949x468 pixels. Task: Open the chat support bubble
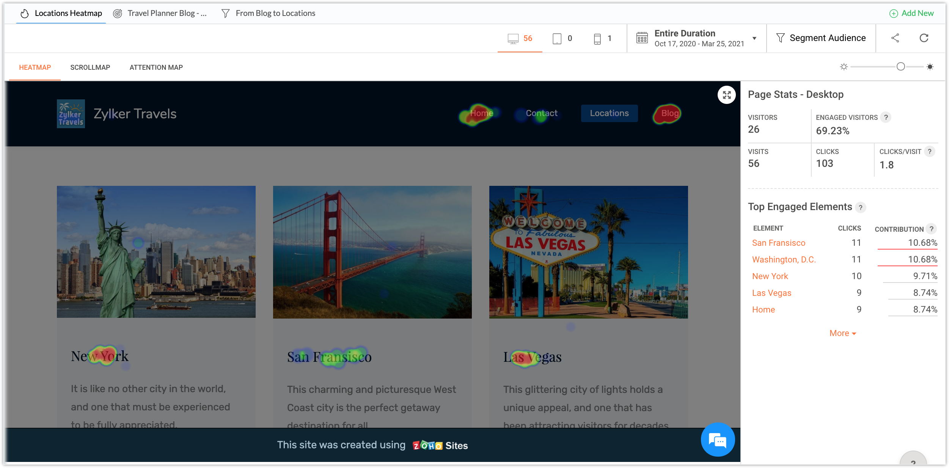[x=717, y=440]
